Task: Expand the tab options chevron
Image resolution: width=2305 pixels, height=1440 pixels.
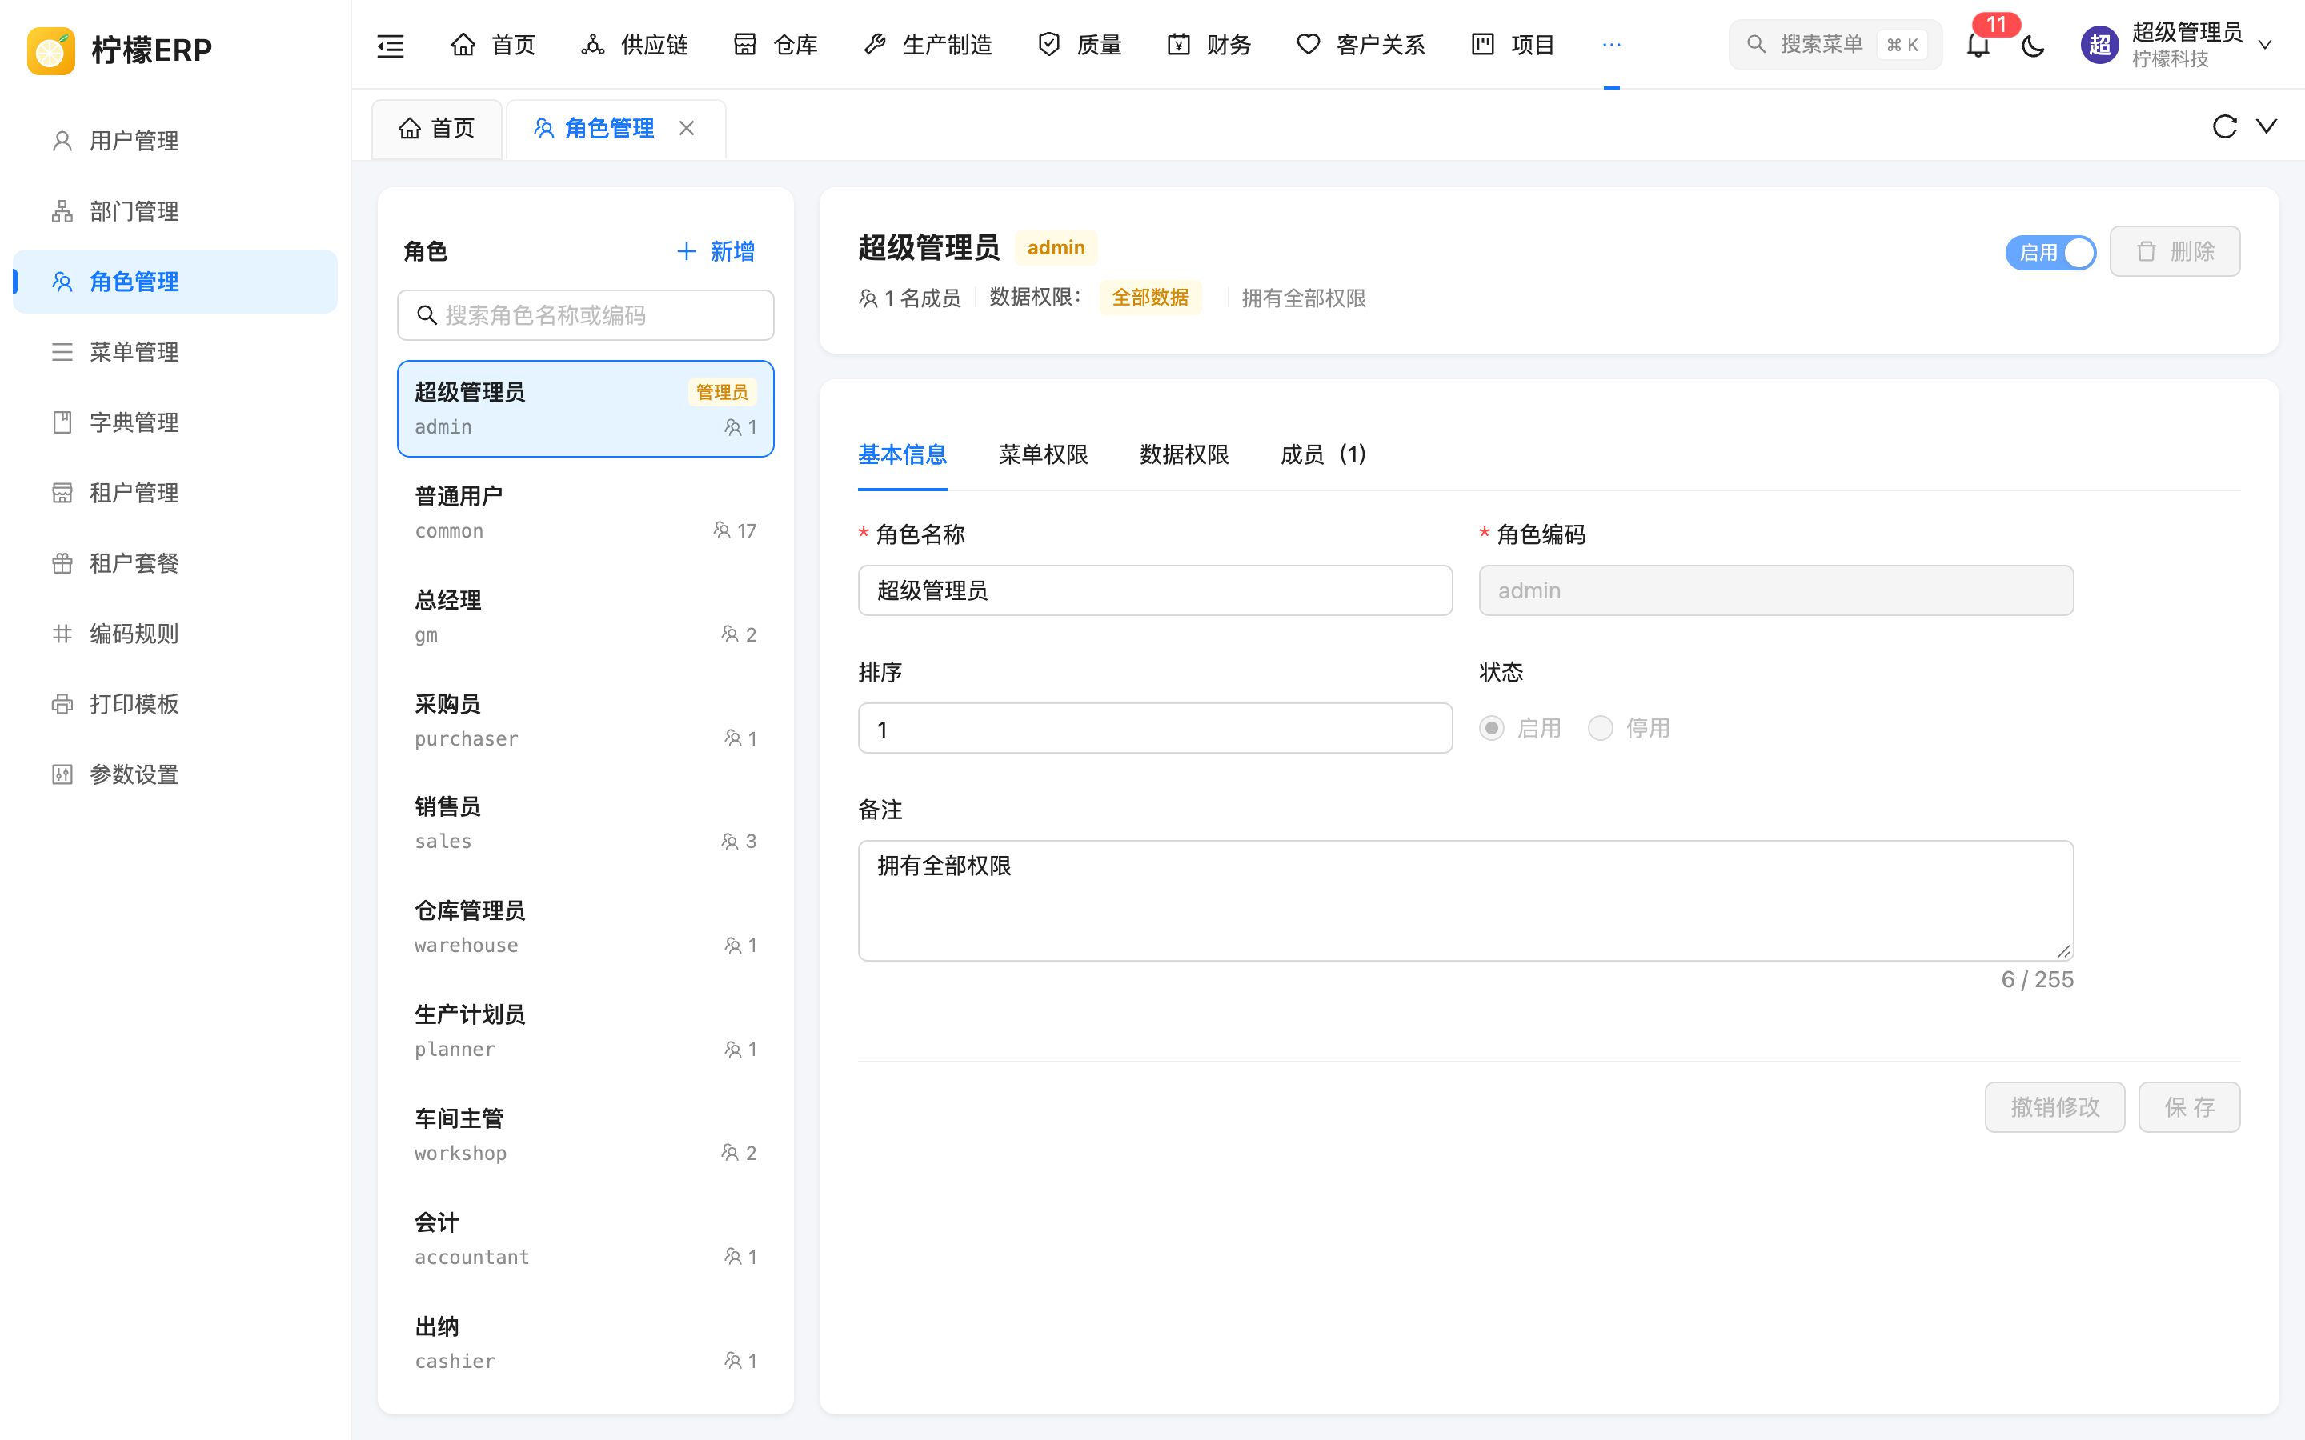Action: [x=2267, y=126]
